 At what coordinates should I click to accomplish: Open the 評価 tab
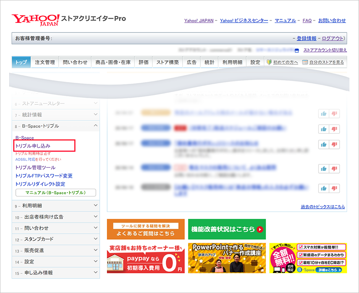144,62
